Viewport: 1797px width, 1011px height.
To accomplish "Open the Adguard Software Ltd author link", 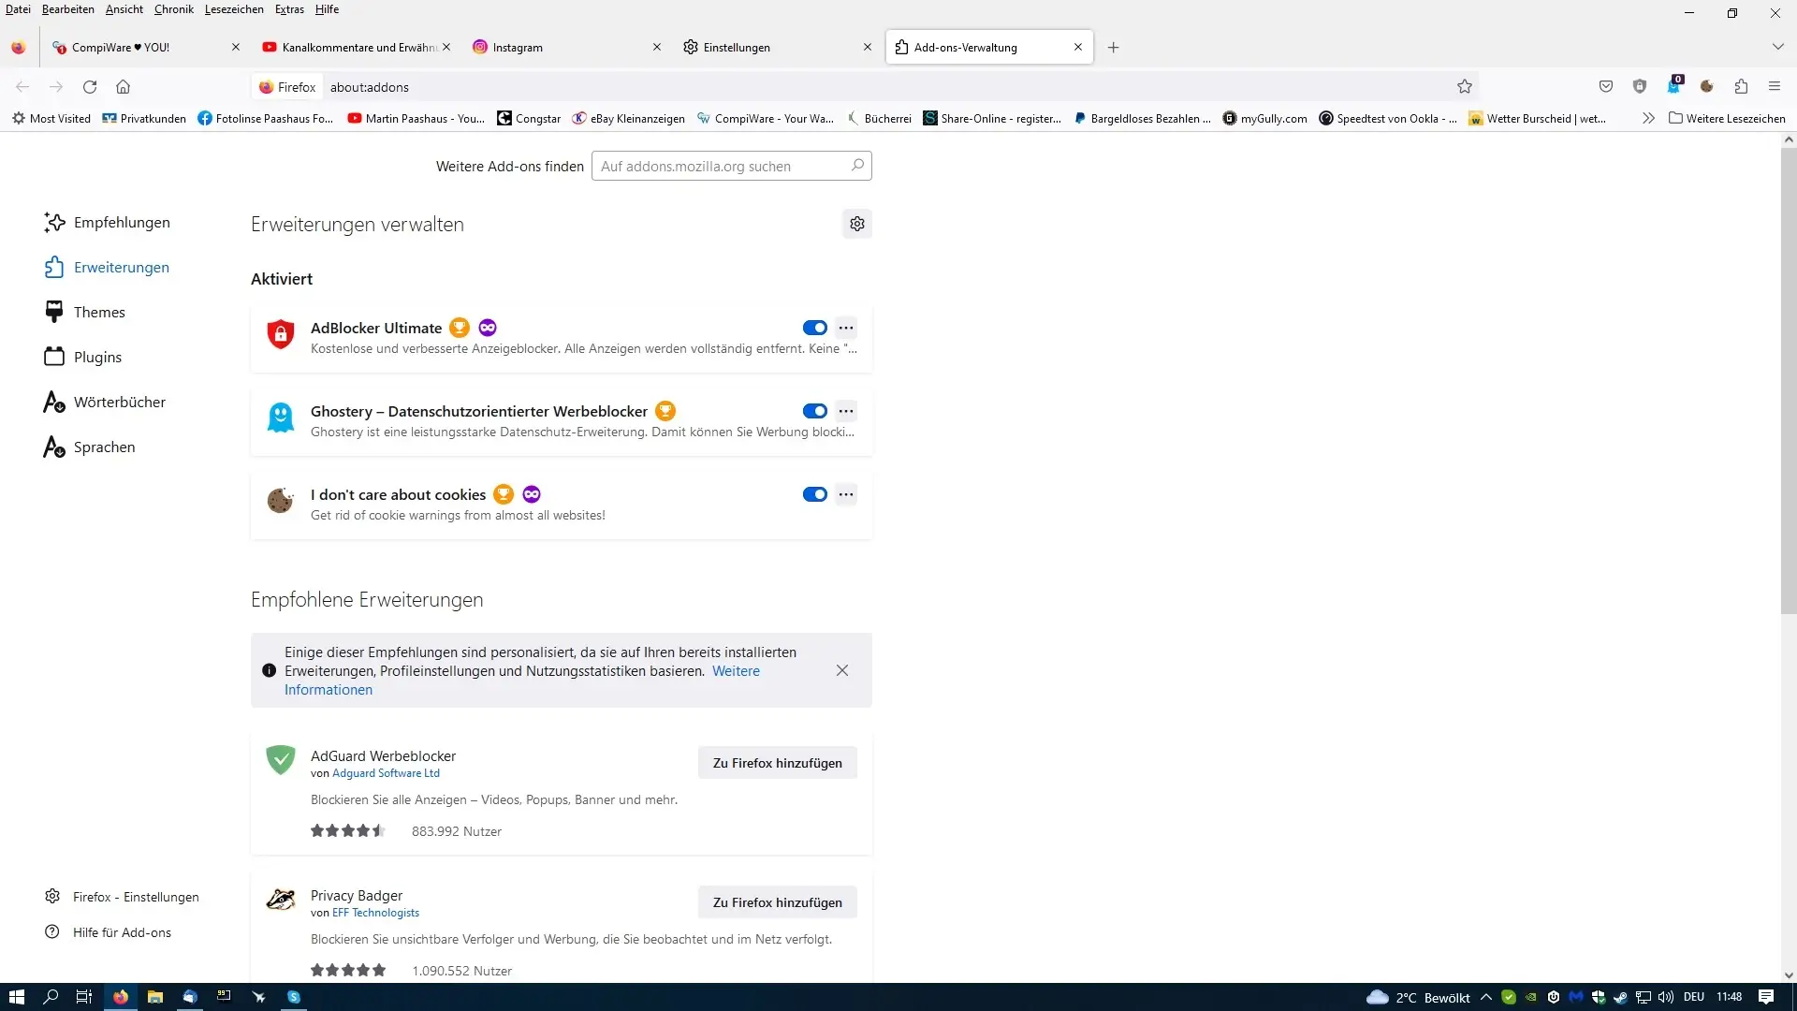I will [x=386, y=773].
